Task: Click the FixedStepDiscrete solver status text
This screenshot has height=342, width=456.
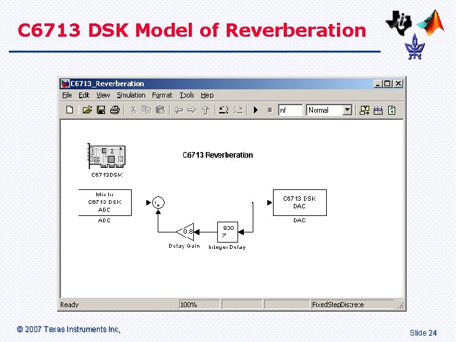Action: click(338, 305)
